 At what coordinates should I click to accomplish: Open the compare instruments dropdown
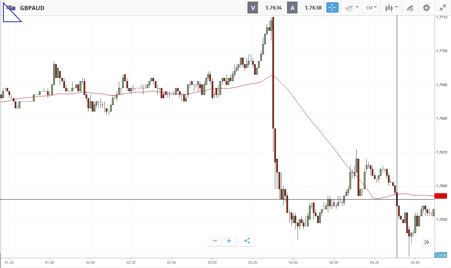pyautogui.click(x=352, y=8)
